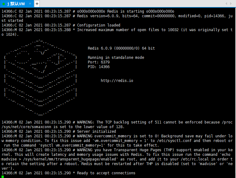The height and width of the screenshot is (178, 236).
Task: Click the 'PID: 14366' line
Action: [x=99, y=67]
